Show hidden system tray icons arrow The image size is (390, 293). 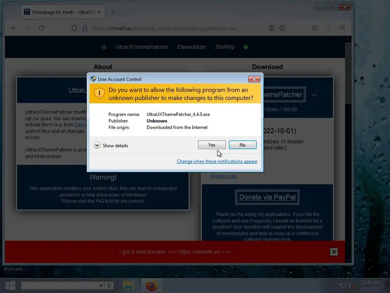(x=333, y=286)
